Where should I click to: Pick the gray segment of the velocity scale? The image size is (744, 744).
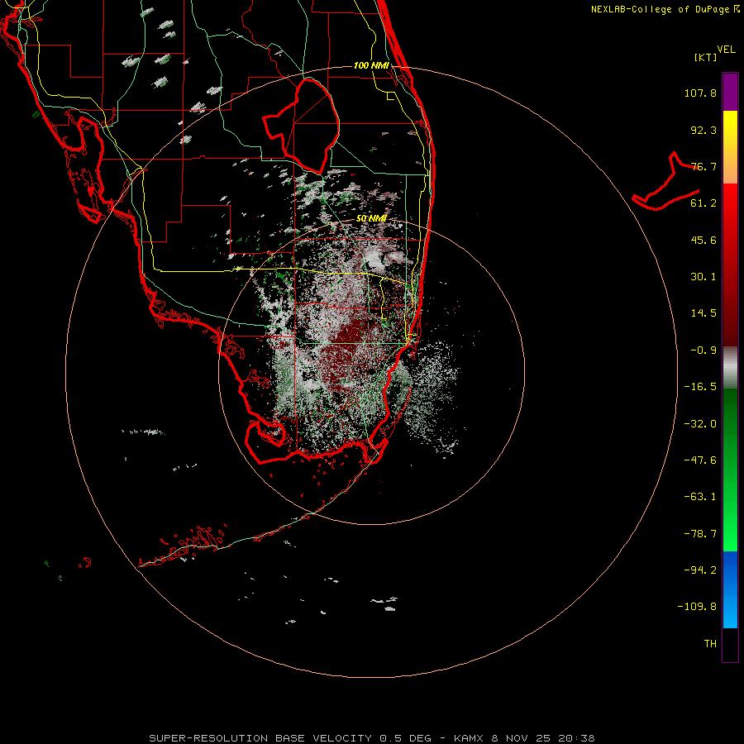pyautogui.click(x=730, y=368)
